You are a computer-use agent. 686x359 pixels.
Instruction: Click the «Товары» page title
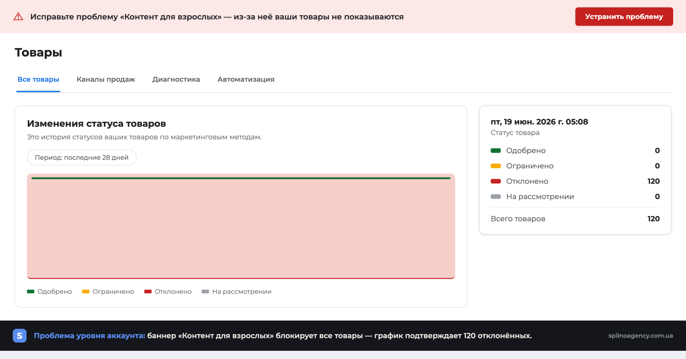(38, 52)
